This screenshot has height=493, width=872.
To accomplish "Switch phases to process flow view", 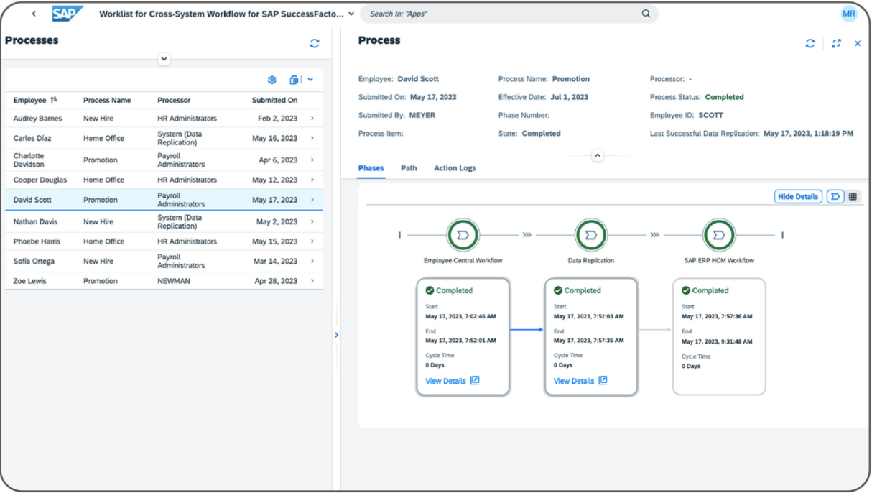I will pos(835,195).
